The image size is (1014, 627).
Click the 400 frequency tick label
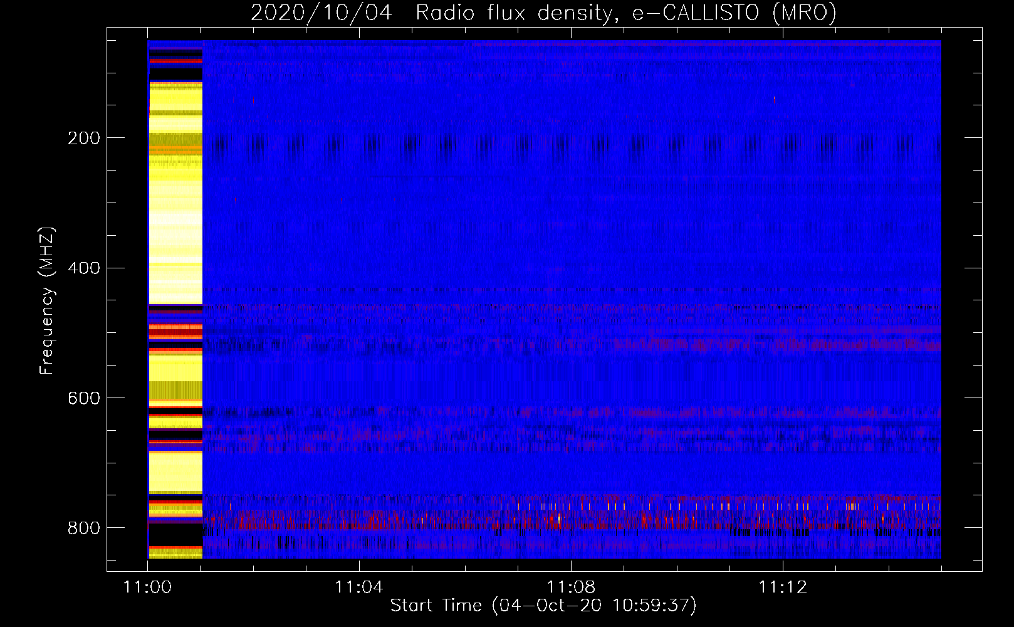pyautogui.click(x=84, y=268)
